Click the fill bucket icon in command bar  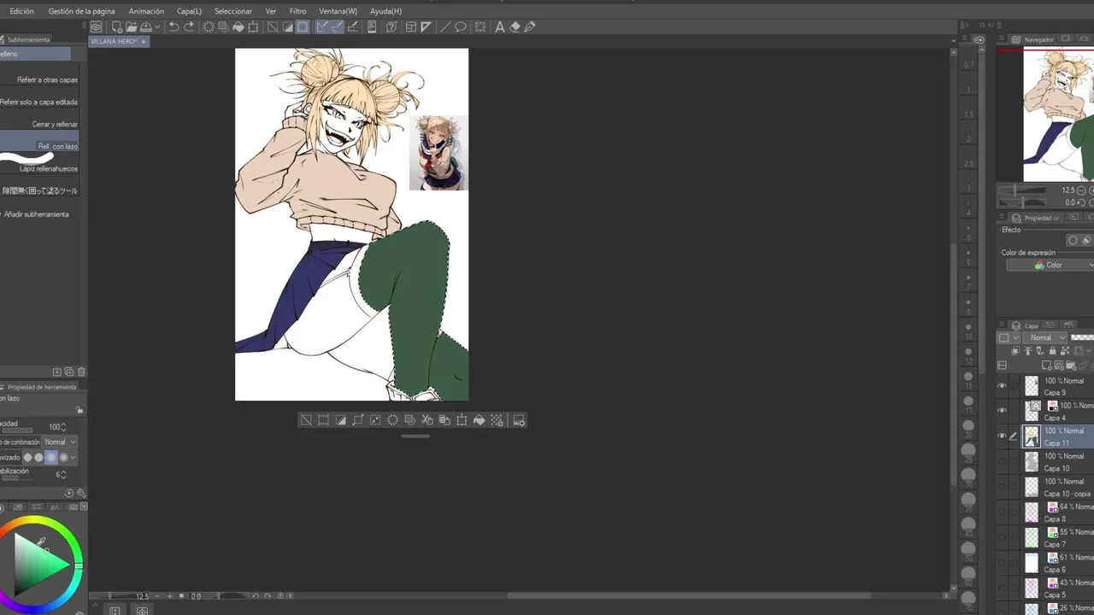point(238,26)
